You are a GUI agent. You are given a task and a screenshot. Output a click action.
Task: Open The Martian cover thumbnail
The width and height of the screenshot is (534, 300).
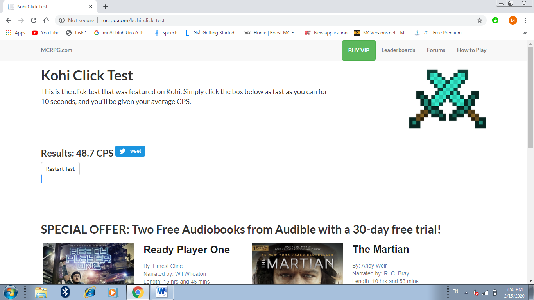297,264
